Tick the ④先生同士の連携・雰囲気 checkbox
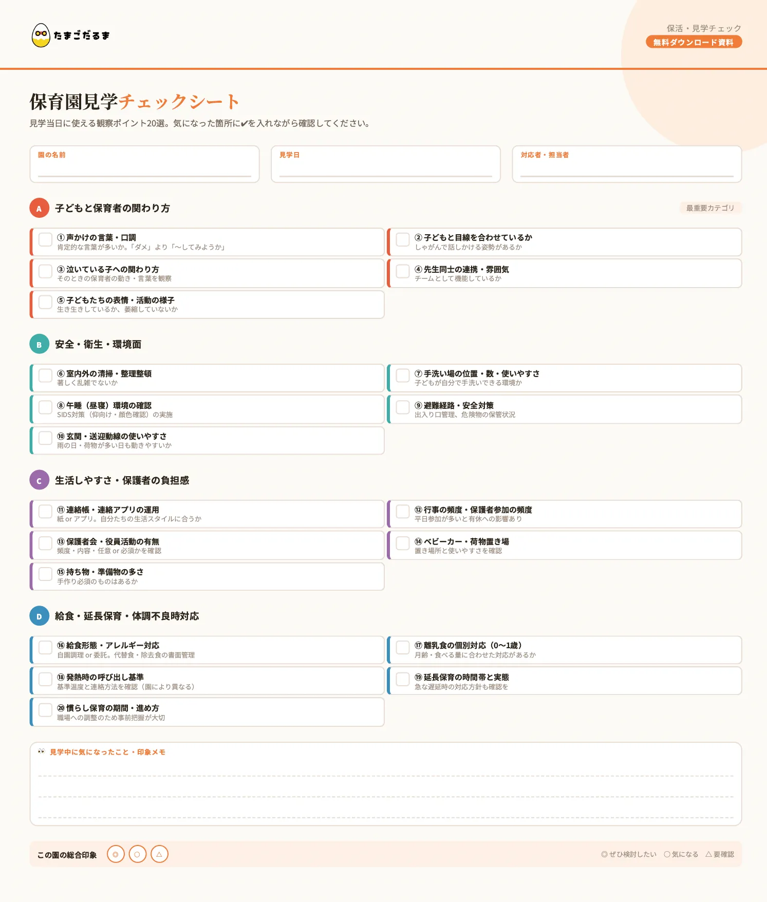Viewport: 767px width, 902px height. (403, 271)
